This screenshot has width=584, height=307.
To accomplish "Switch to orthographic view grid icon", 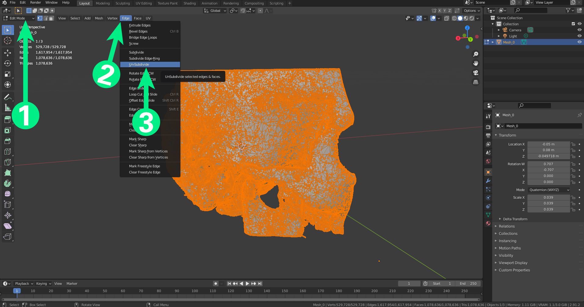I will point(475,82).
